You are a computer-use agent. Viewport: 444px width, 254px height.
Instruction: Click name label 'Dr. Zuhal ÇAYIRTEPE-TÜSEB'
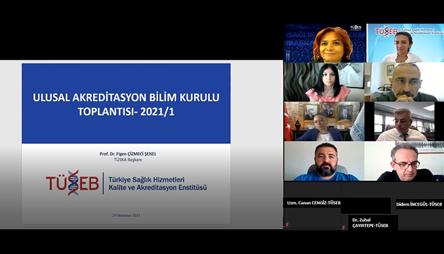point(371,223)
